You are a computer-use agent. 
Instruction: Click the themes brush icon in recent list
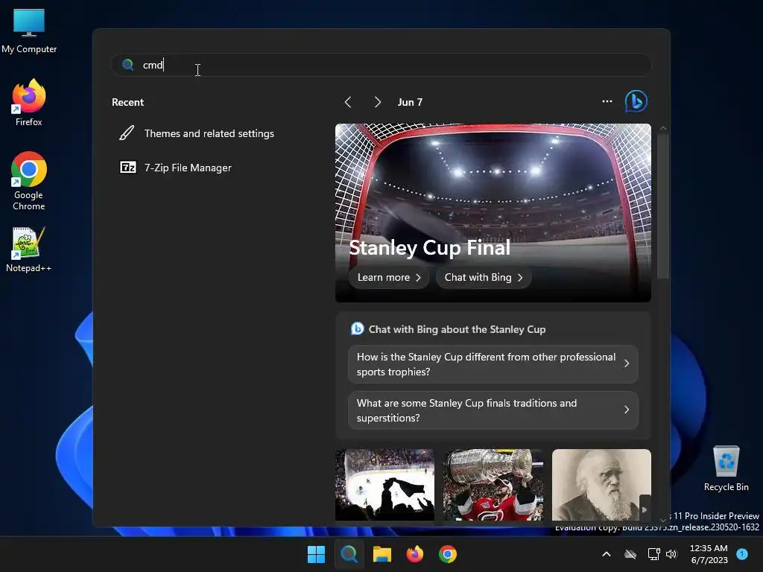point(127,133)
